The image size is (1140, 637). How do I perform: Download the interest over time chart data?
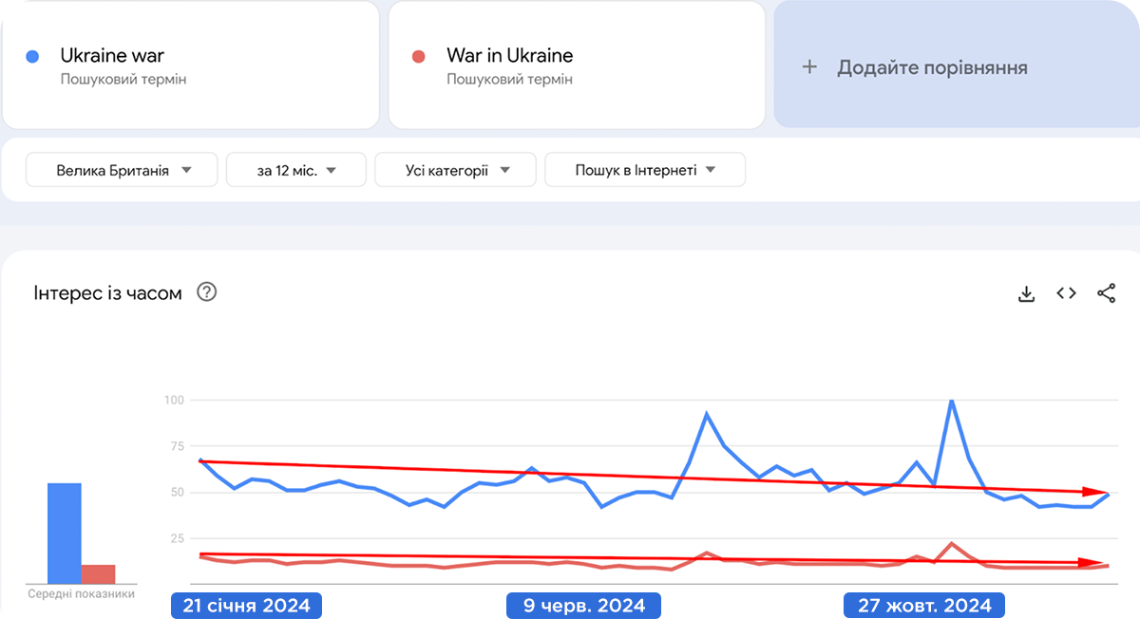(1026, 294)
